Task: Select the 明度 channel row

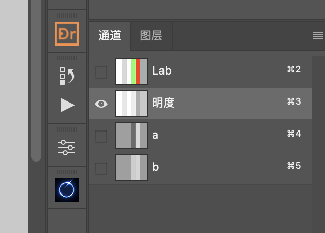Action: [200, 104]
